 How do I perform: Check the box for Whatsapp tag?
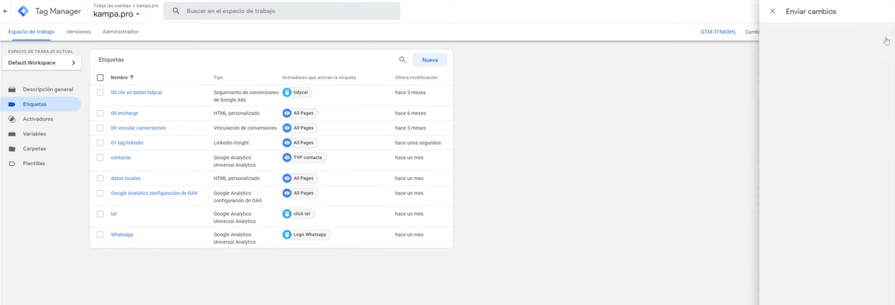click(100, 235)
